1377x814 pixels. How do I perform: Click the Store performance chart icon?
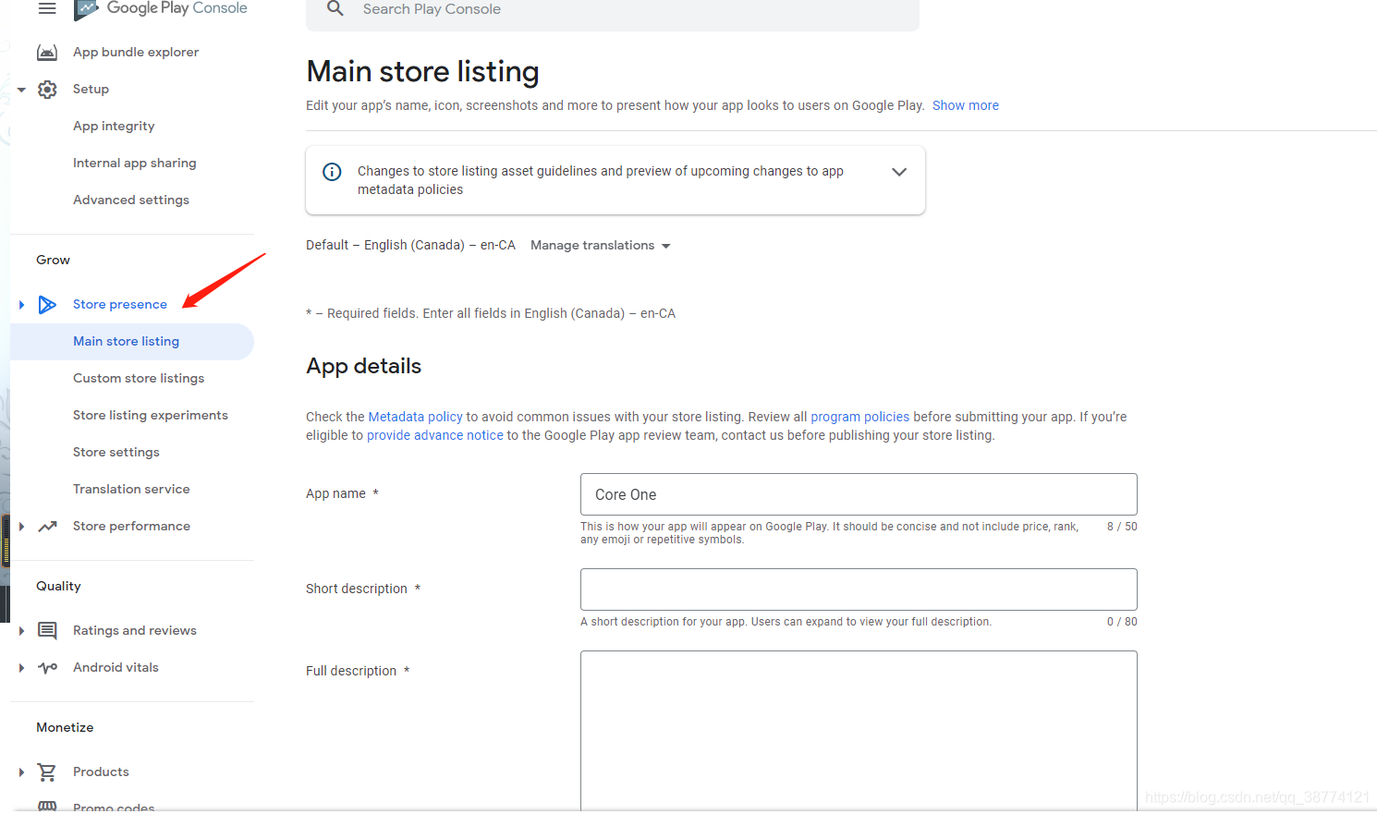47,526
